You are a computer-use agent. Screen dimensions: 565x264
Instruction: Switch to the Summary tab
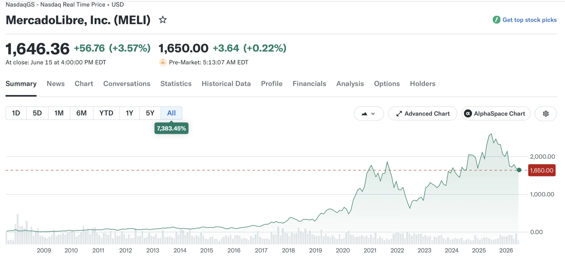pyautogui.click(x=21, y=84)
